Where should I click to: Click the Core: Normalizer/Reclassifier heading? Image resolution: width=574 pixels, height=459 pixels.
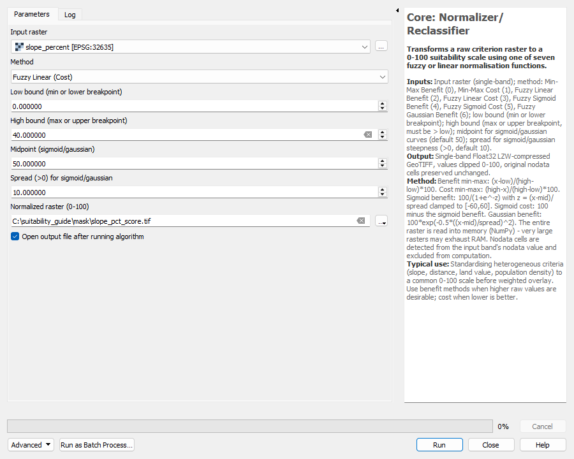coord(455,24)
